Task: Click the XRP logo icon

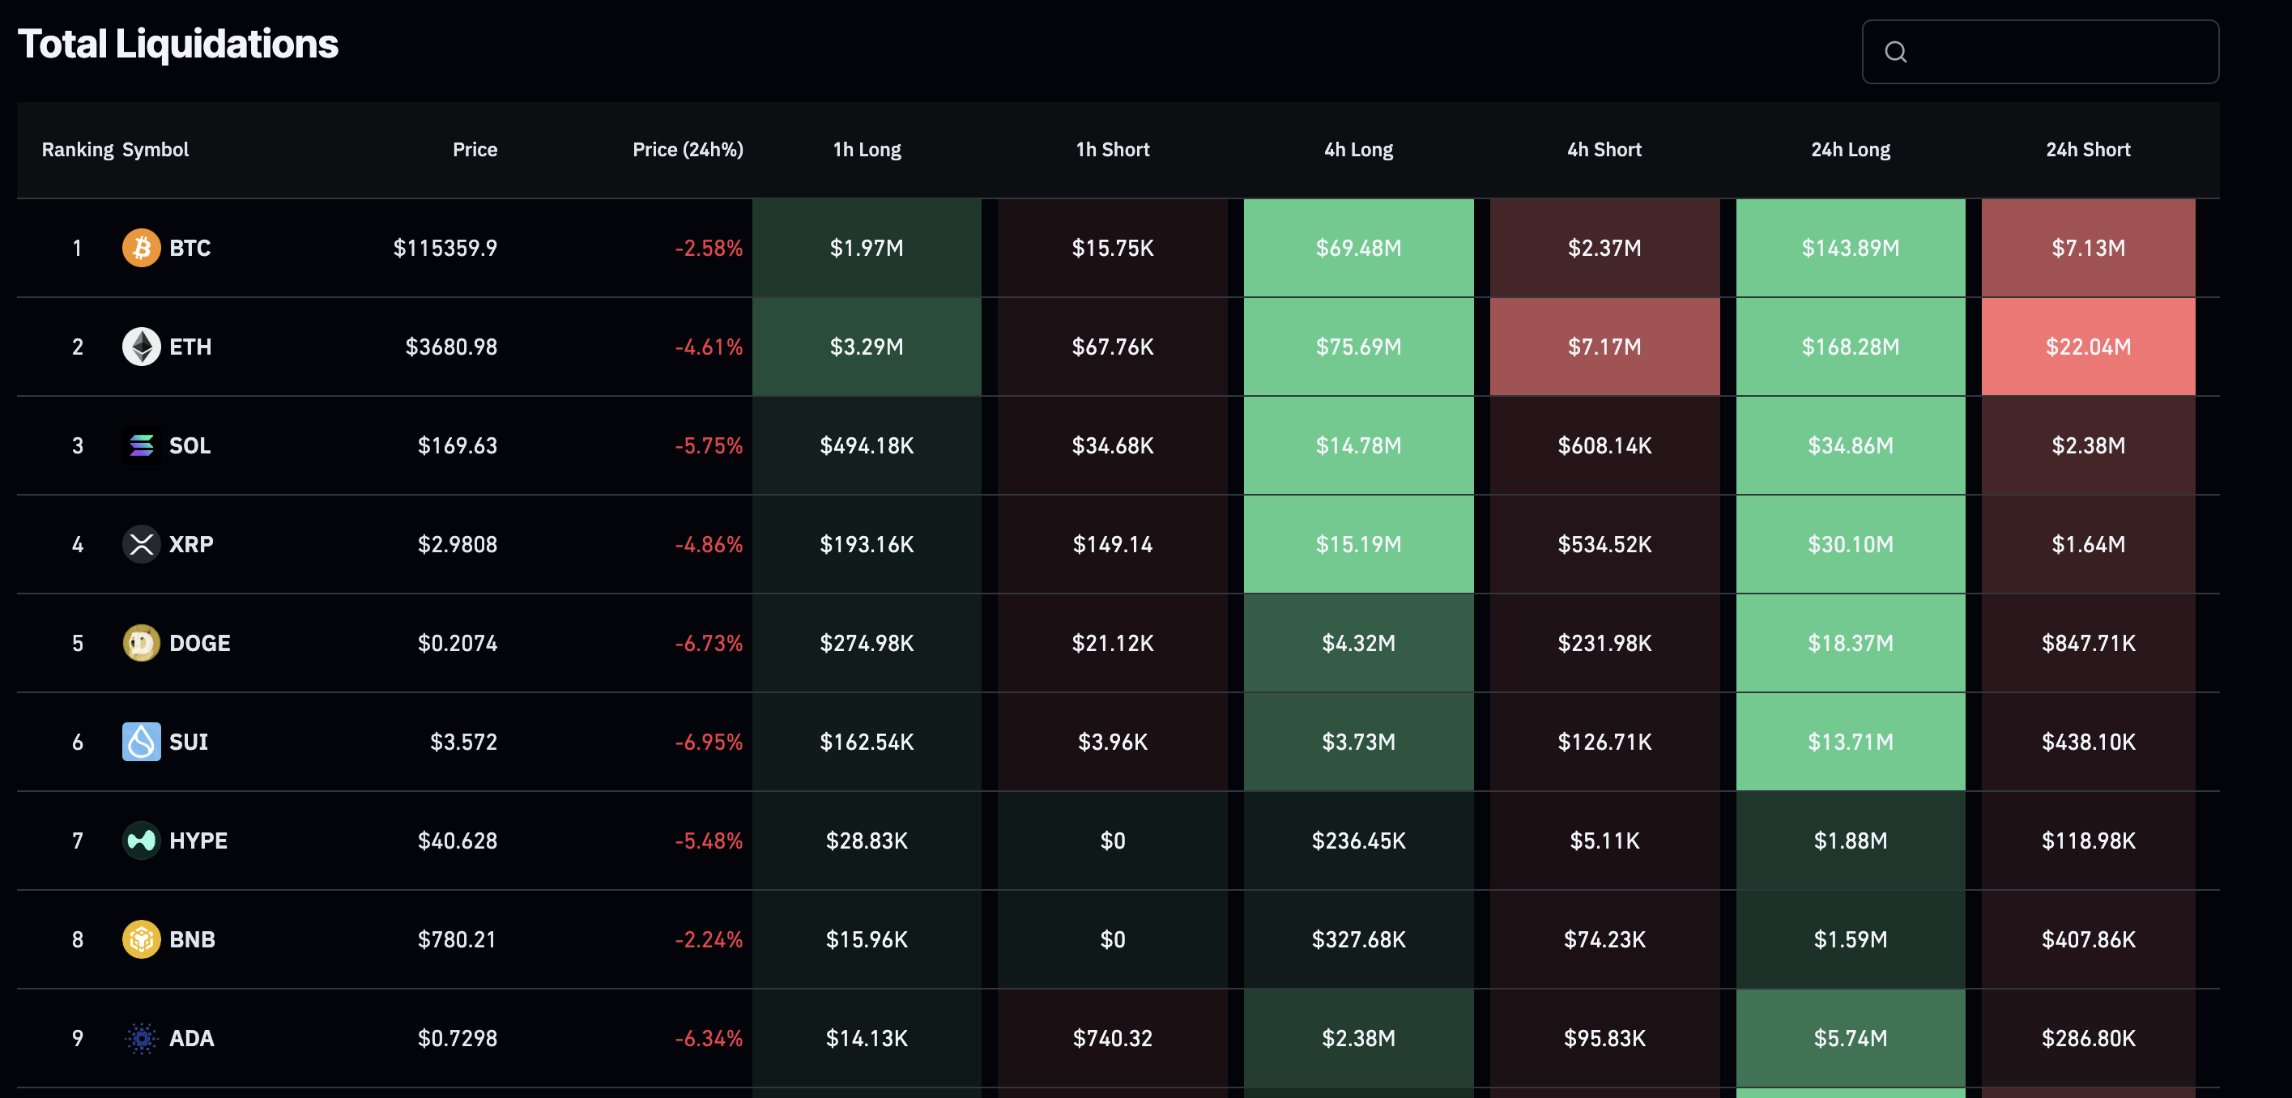Action: click(x=141, y=543)
